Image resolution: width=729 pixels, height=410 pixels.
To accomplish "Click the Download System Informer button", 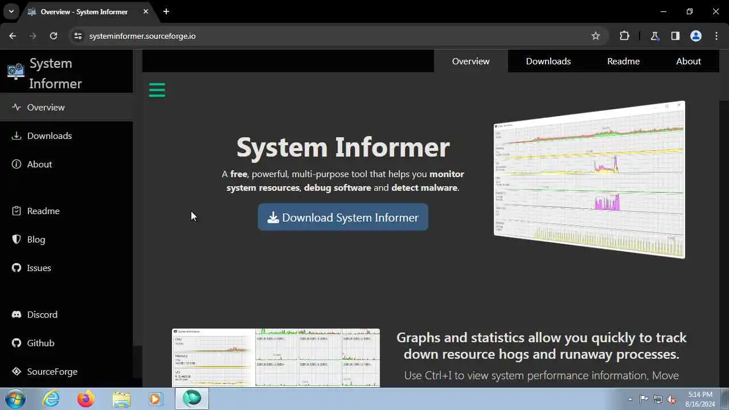I will point(343,217).
